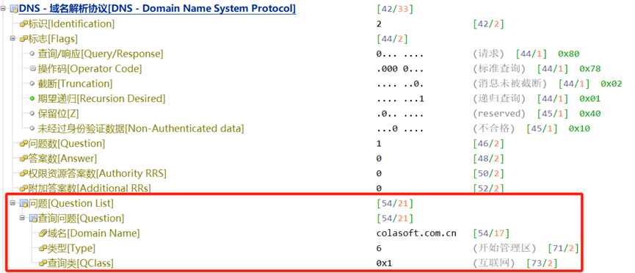Click the 答案数[Answer] field icon
Screen dimensions: 635x273
[x=23, y=159]
